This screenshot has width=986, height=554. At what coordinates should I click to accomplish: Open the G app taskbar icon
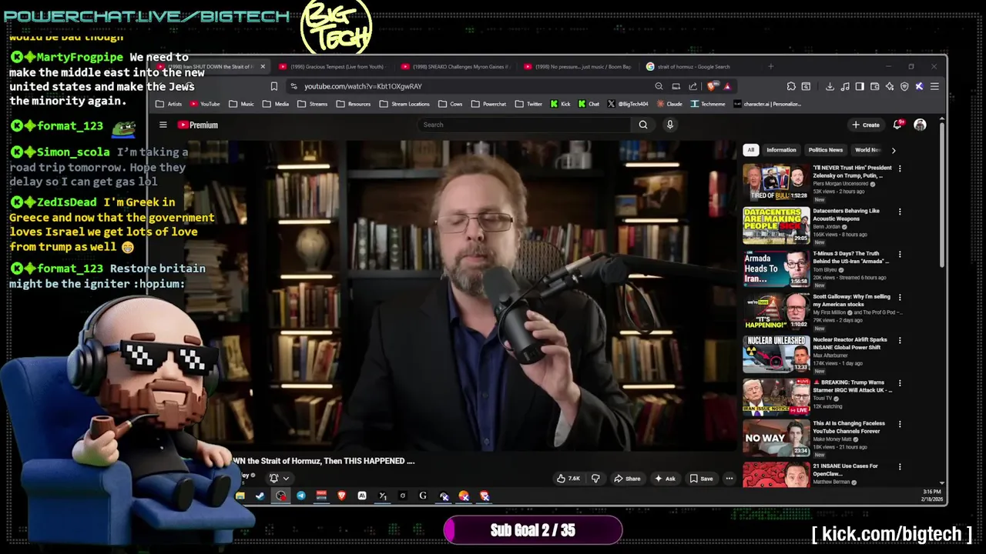(423, 496)
